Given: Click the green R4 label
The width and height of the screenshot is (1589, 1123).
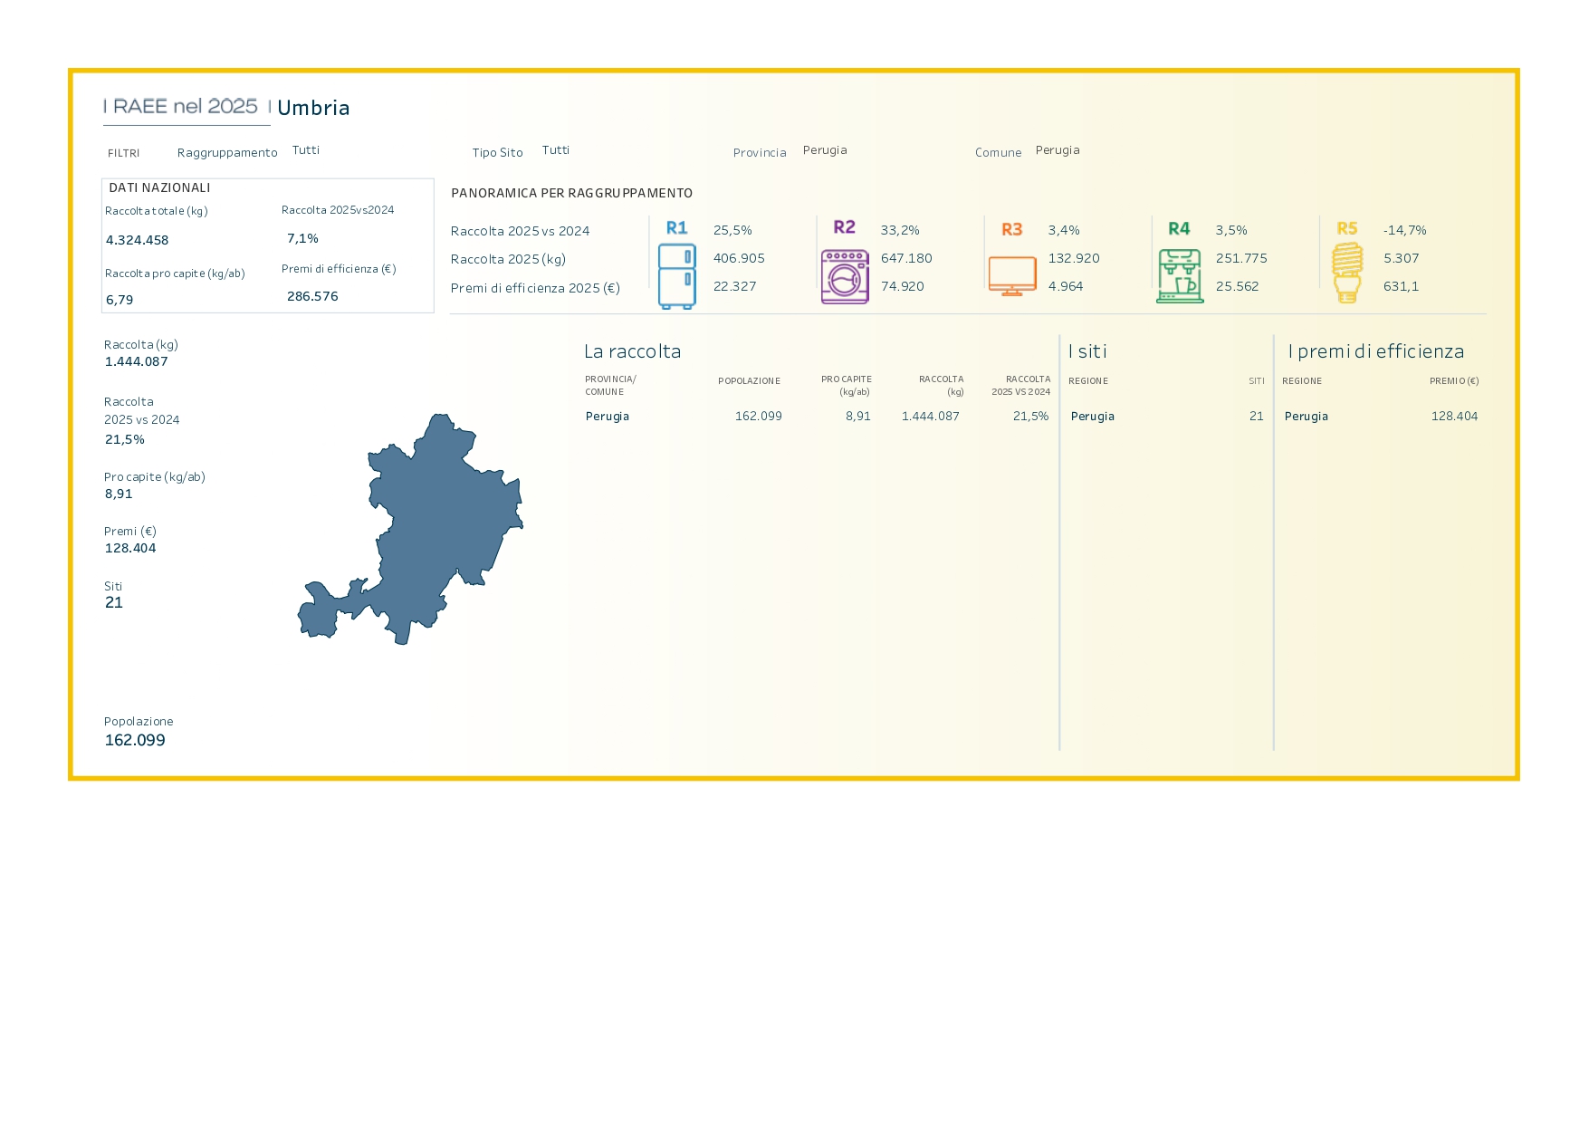Looking at the screenshot, I should [1179, 229].
